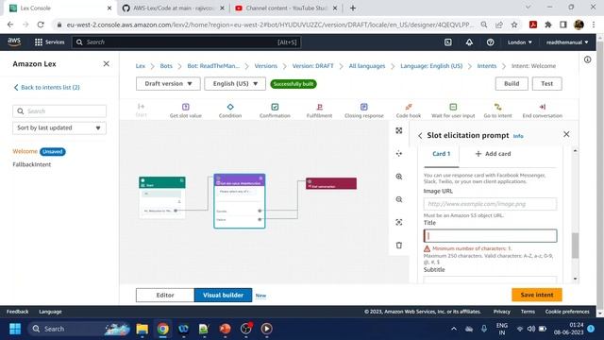Open Draft version dropdown
604x340 pixels.
(x=168, y=84)
